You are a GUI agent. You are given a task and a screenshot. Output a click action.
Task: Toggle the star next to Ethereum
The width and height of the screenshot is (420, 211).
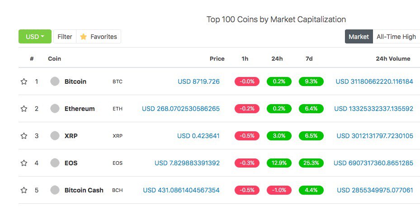coord(24,109)
